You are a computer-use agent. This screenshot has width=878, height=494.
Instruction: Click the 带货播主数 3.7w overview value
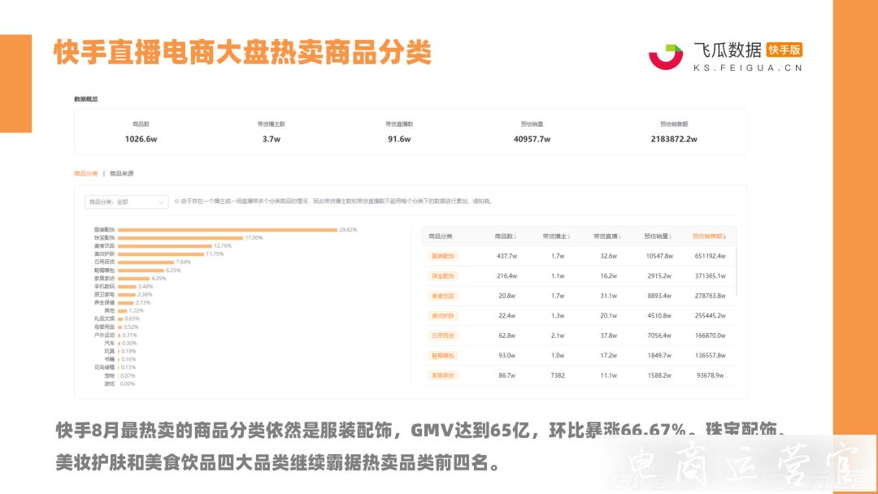point(272,139)
